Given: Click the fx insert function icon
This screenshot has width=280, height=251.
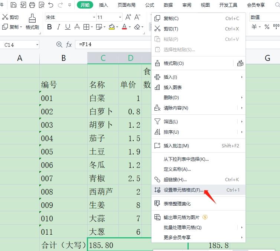Looking at the screenshot, I should coord(69,45).
